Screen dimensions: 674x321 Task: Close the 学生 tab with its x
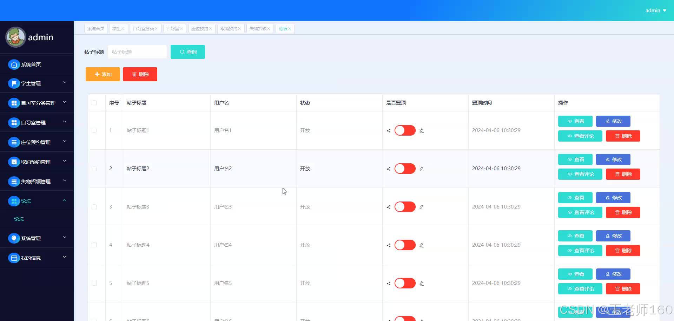tap(123, 29)
